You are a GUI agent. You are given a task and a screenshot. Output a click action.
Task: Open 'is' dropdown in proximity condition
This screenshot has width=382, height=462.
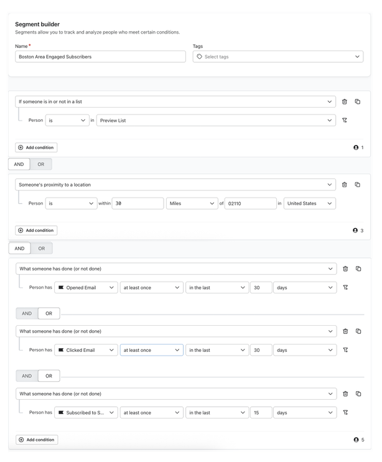[x=72, y=203]
